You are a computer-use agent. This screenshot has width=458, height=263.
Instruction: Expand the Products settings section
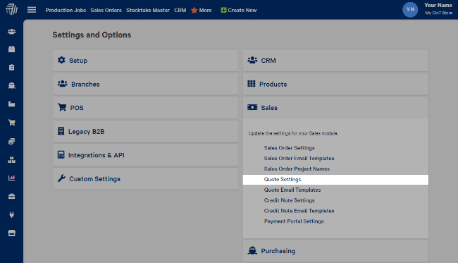[335, 84]
